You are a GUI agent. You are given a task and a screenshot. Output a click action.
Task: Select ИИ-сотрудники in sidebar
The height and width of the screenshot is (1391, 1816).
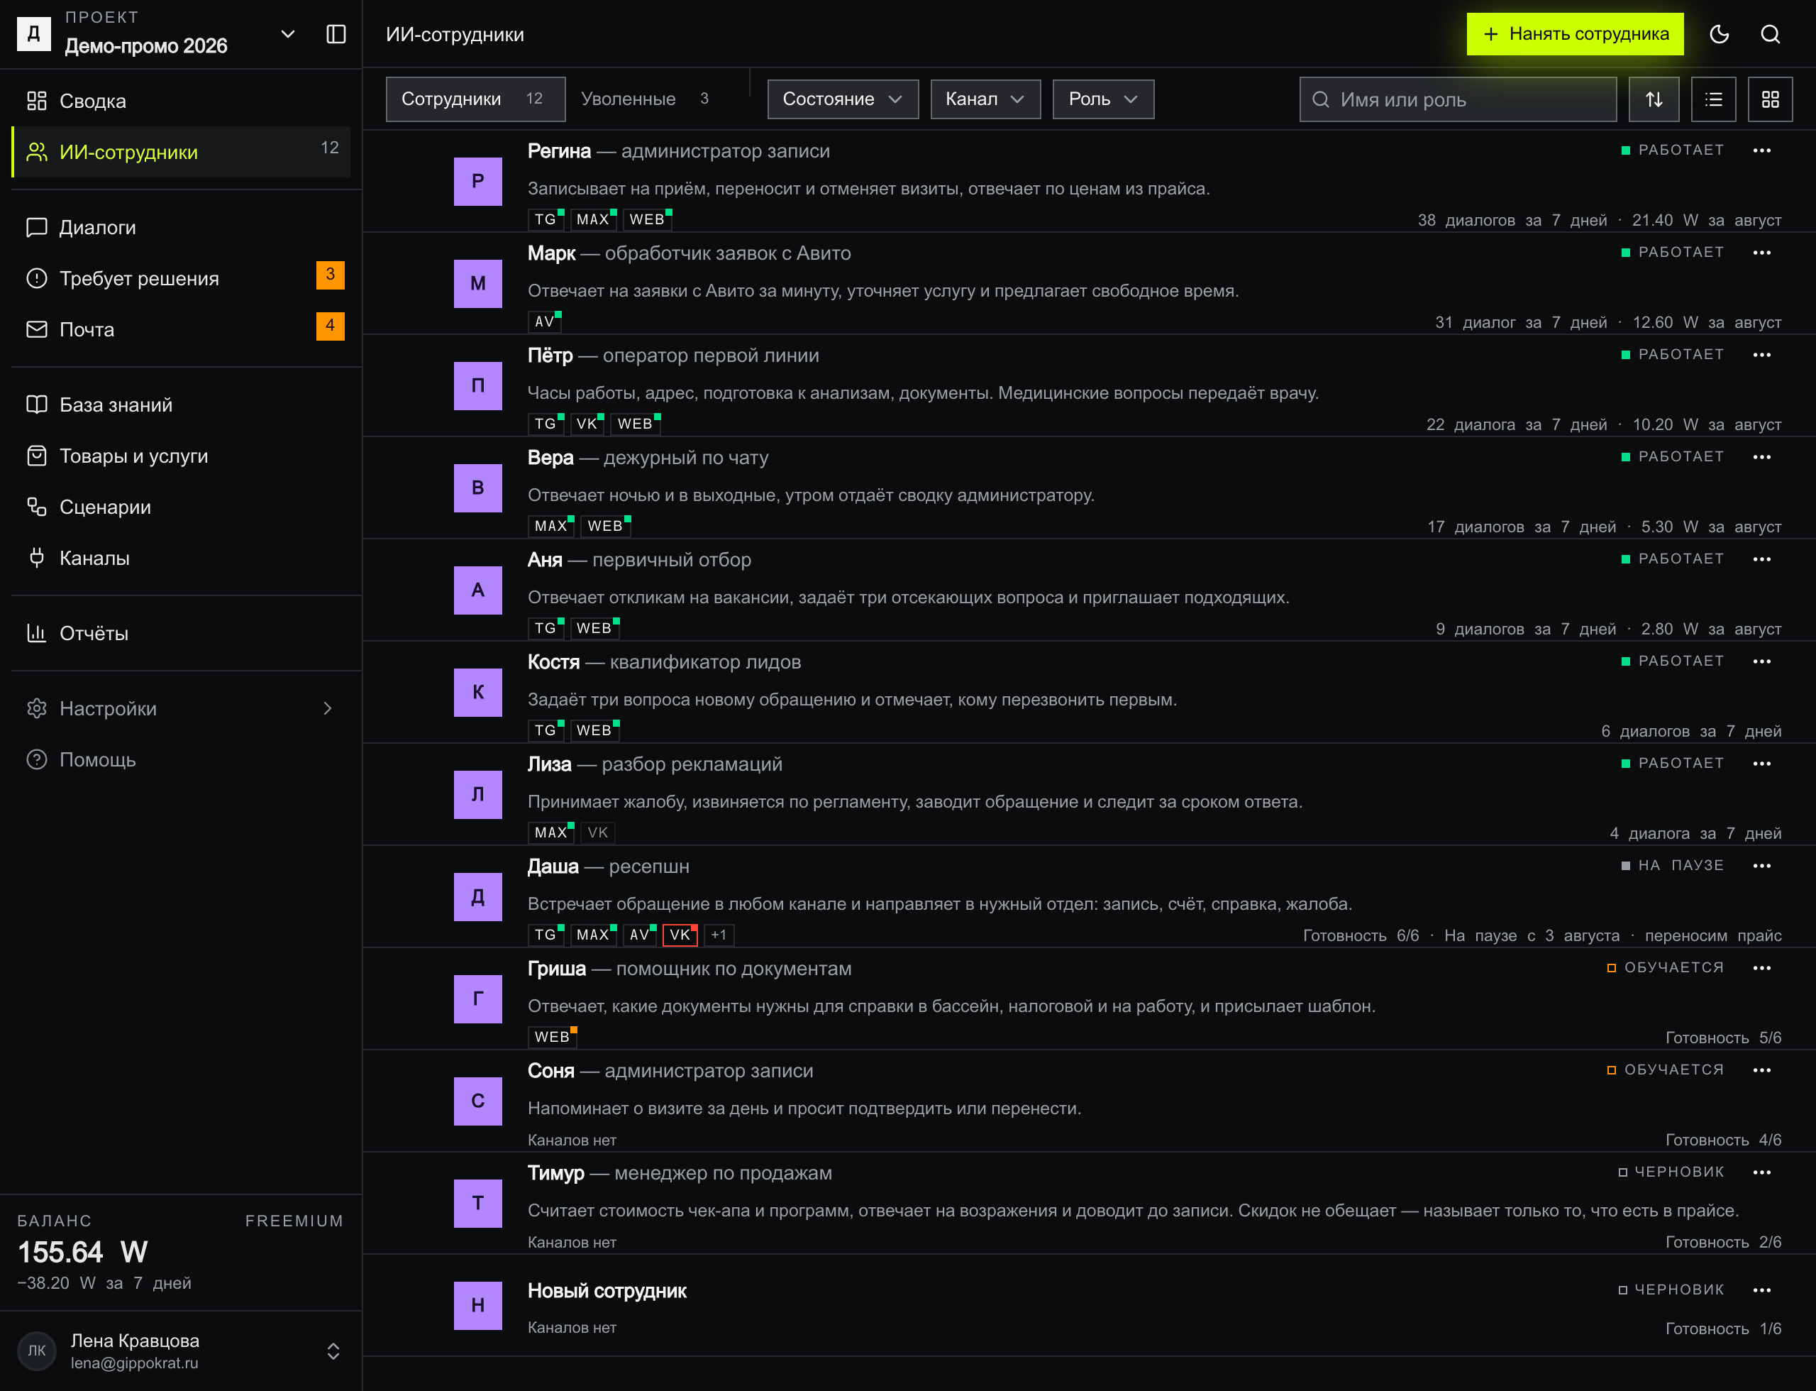pos(182,153)
